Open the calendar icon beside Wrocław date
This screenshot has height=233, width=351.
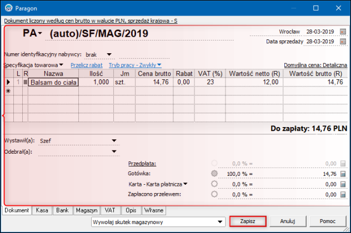click(343, 32)
